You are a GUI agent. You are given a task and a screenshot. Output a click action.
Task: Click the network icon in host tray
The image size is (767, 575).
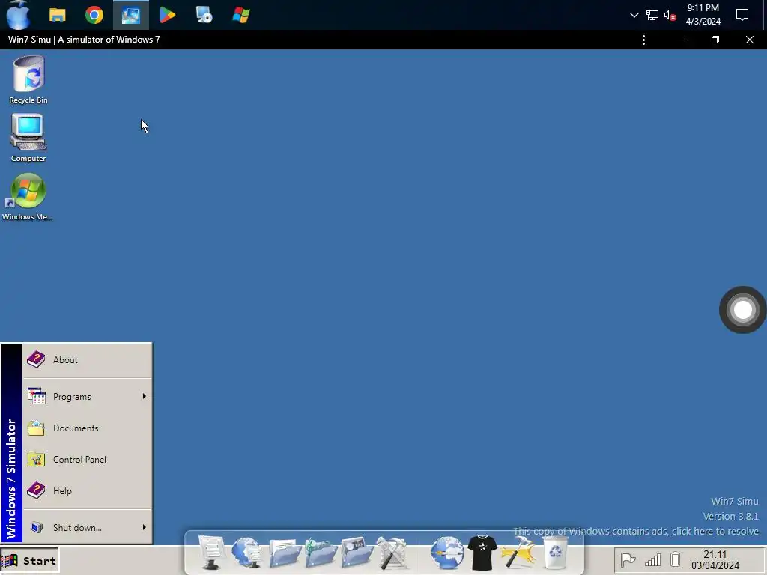tap(652, 15)
